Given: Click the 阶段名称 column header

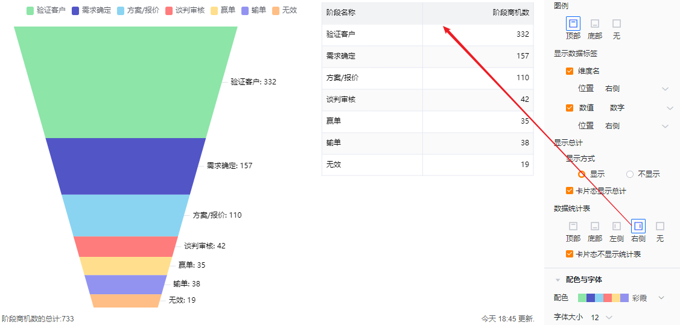Looking at the screenshot, I should [x=372, y=13].
